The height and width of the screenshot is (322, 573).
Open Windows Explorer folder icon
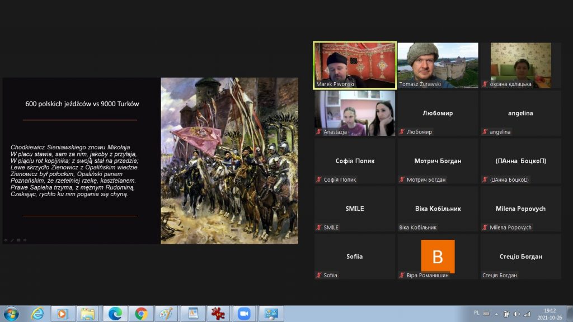tap(87, 314)
